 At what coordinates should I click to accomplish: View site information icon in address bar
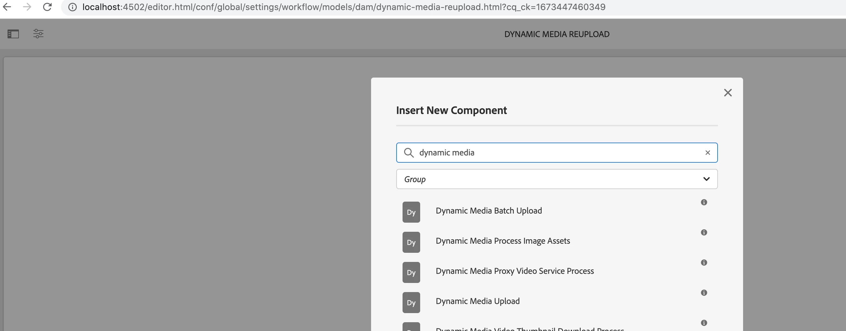click(73, 7)
